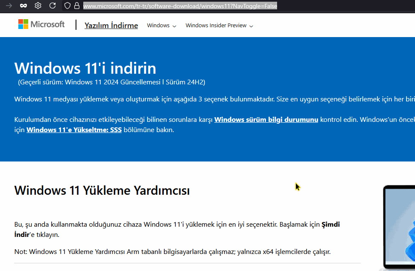
Task: Click the shield tracking protection icon
Action: [x=67, y=6]
